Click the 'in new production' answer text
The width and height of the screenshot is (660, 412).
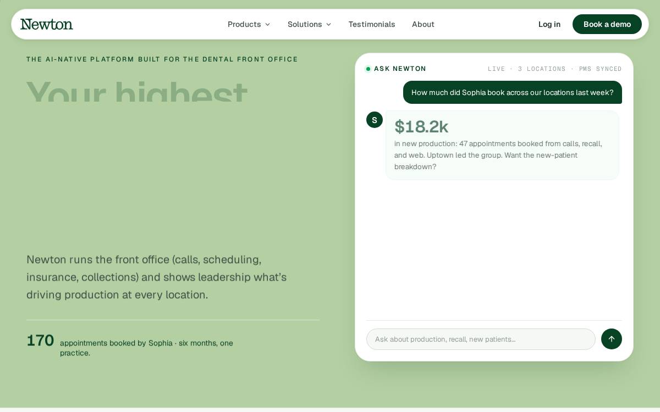[x=498, y=155]
